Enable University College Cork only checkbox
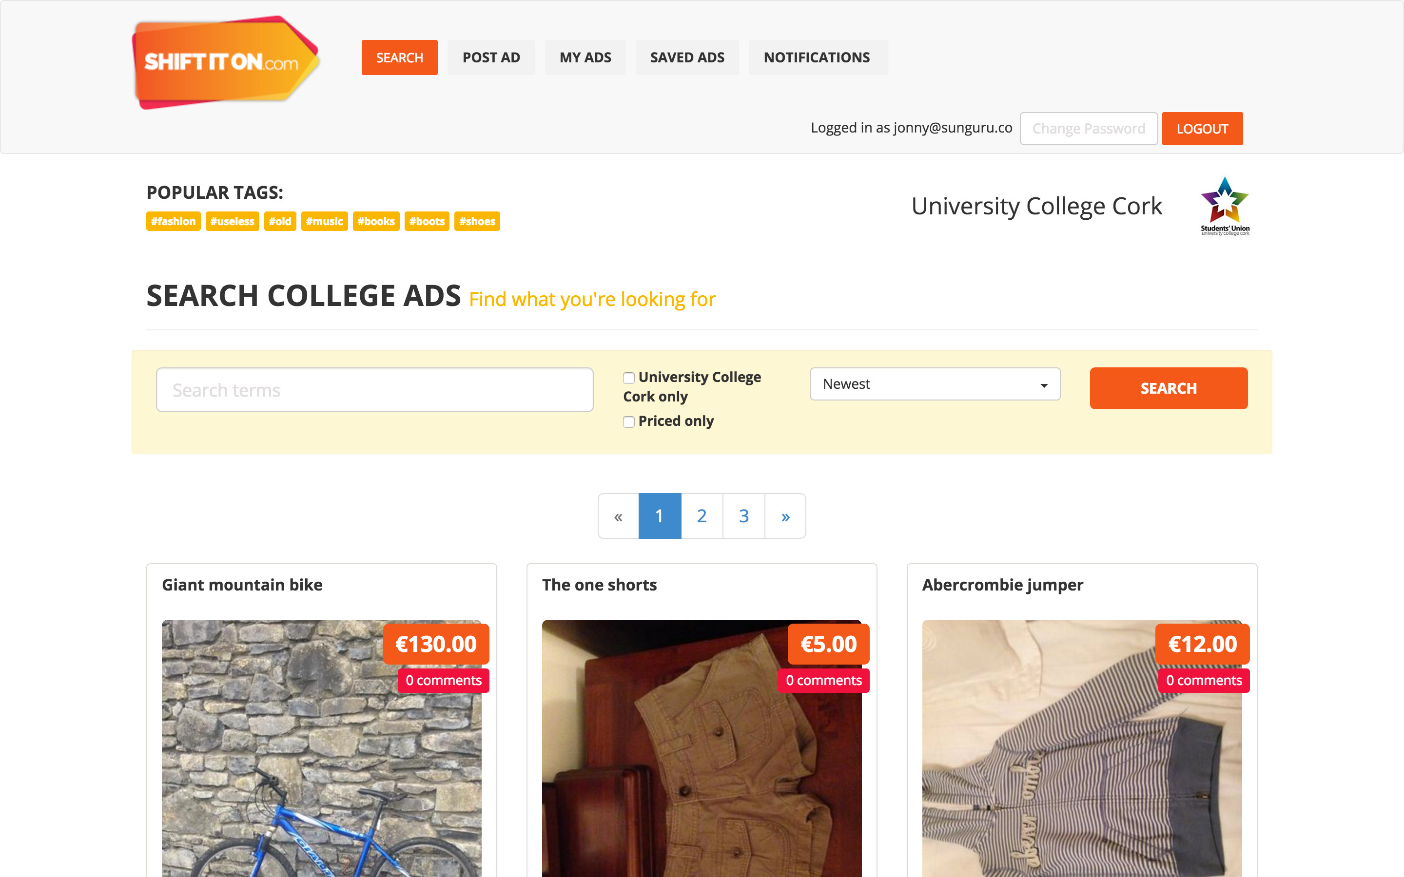This screenshot has height=877, width=1404. (628, 378)
